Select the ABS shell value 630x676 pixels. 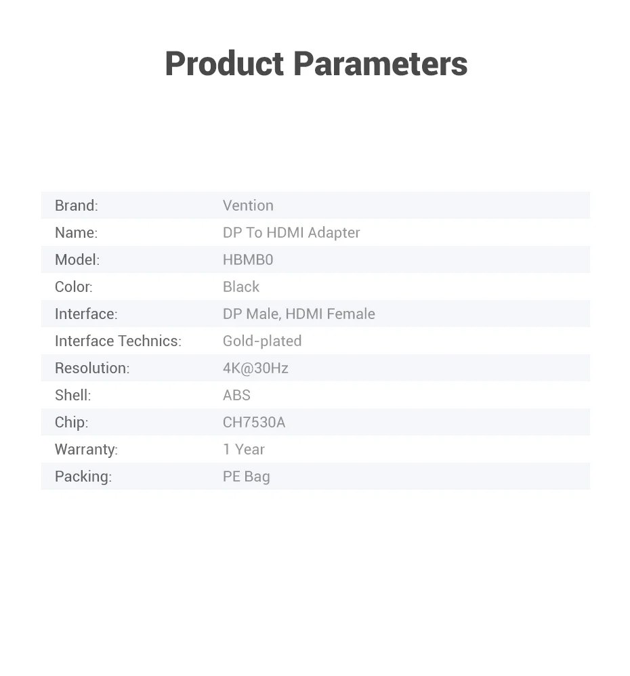236,395
